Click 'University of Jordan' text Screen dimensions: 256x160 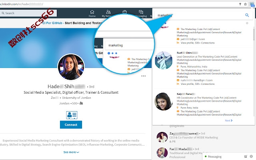point(76,98)
